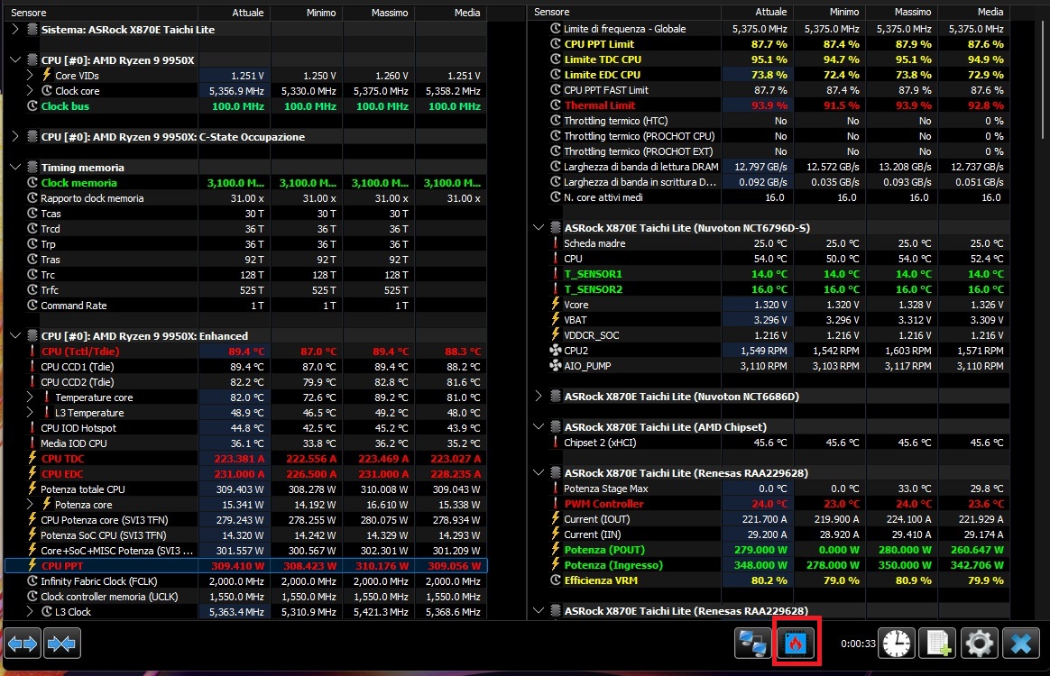Image resolution: width=1050 pixels, height=676 pixels.
Task: Click the thermometer icon beside T_SENSOR1
Action: tap(555, 274)
